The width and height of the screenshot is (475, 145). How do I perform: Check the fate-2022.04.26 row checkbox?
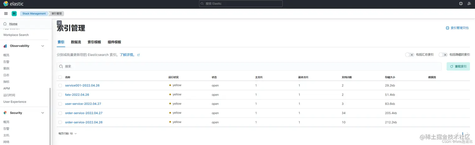pos(60,94)
